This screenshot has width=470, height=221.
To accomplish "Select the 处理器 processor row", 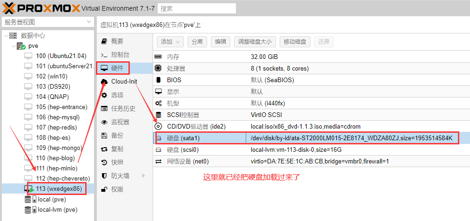I will (x=311, y=69).
